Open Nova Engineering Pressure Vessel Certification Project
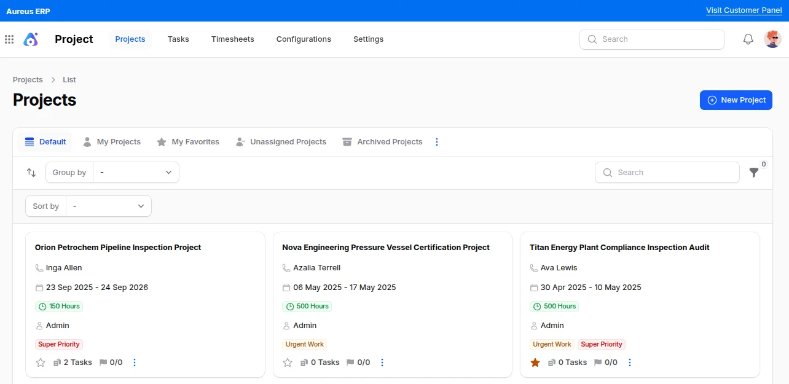 click(x=386, y=248)
